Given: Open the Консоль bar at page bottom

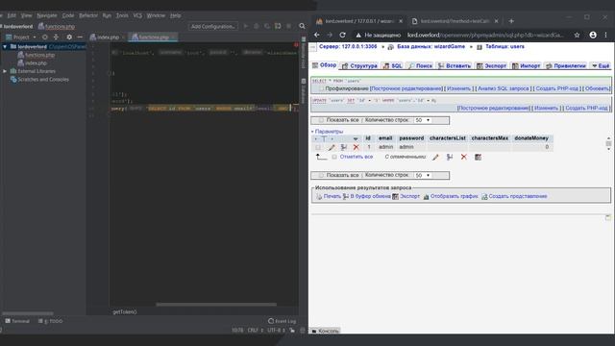Looking at the screenshot, I should tap(325, 331).
